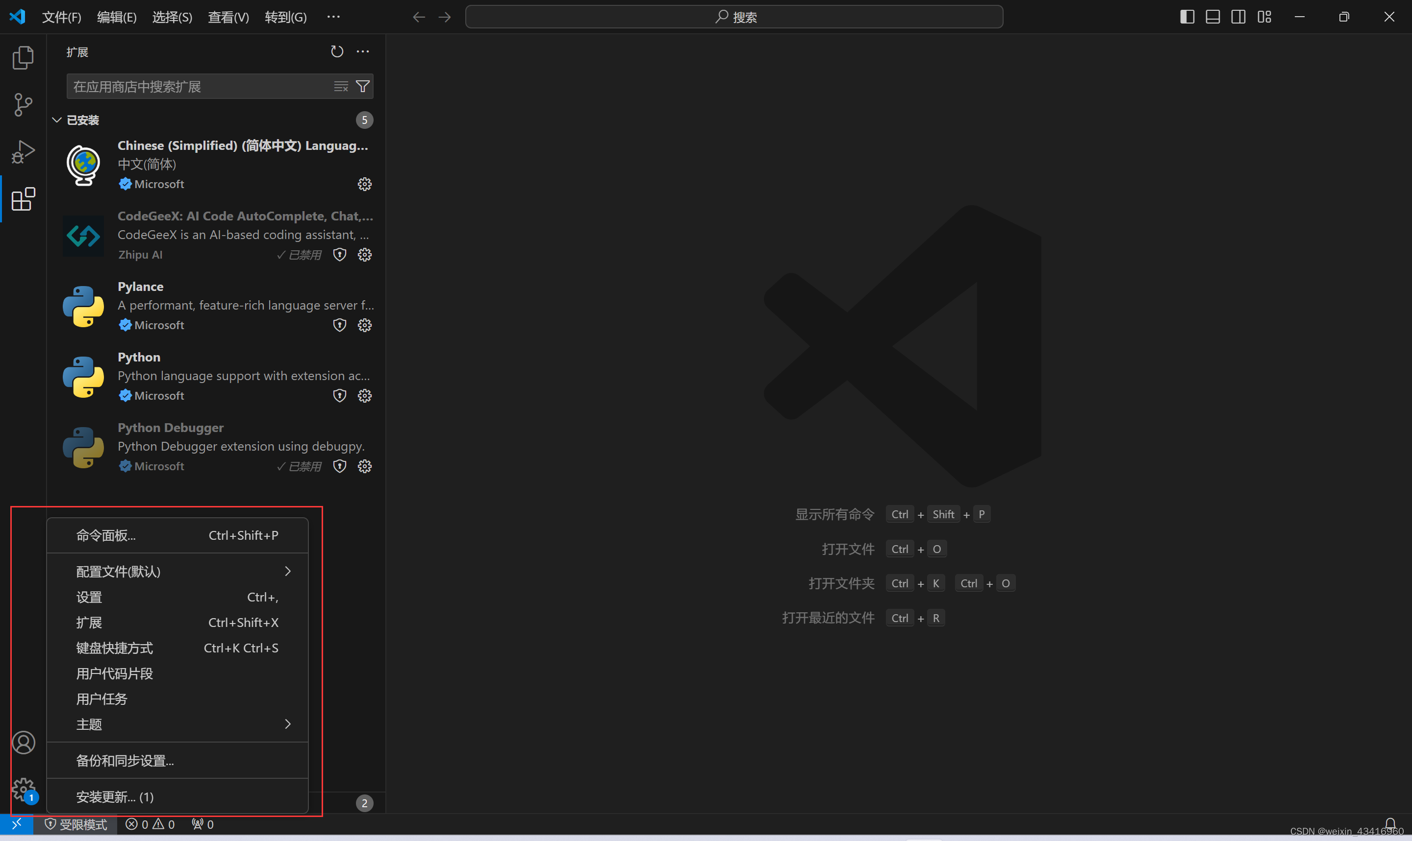
Task: Go forward with the navigation arrow
Action: [445, 17]
